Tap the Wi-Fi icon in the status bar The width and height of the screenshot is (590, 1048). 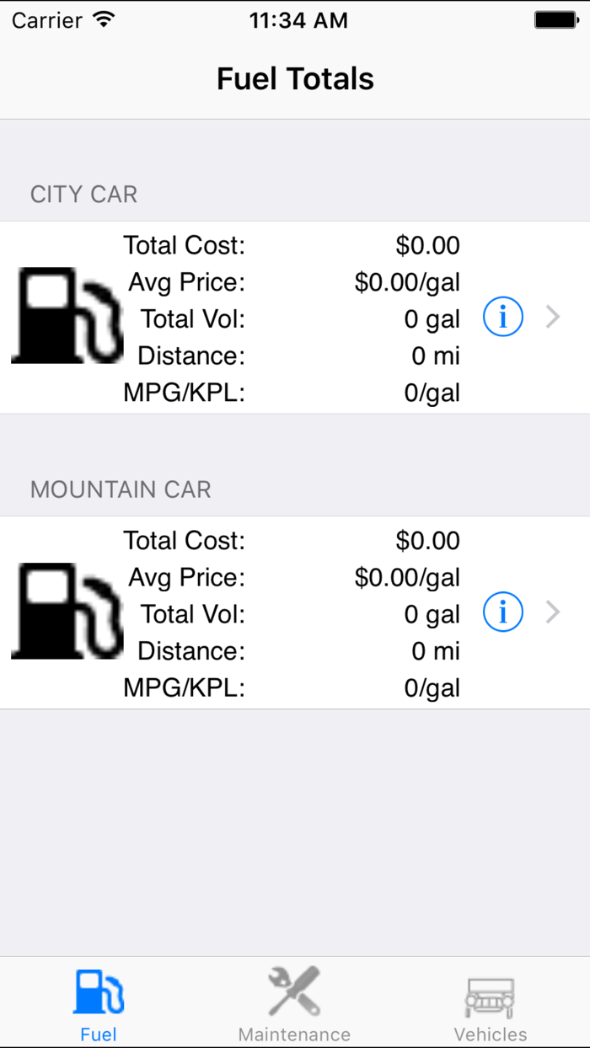(x=104, y=19)
